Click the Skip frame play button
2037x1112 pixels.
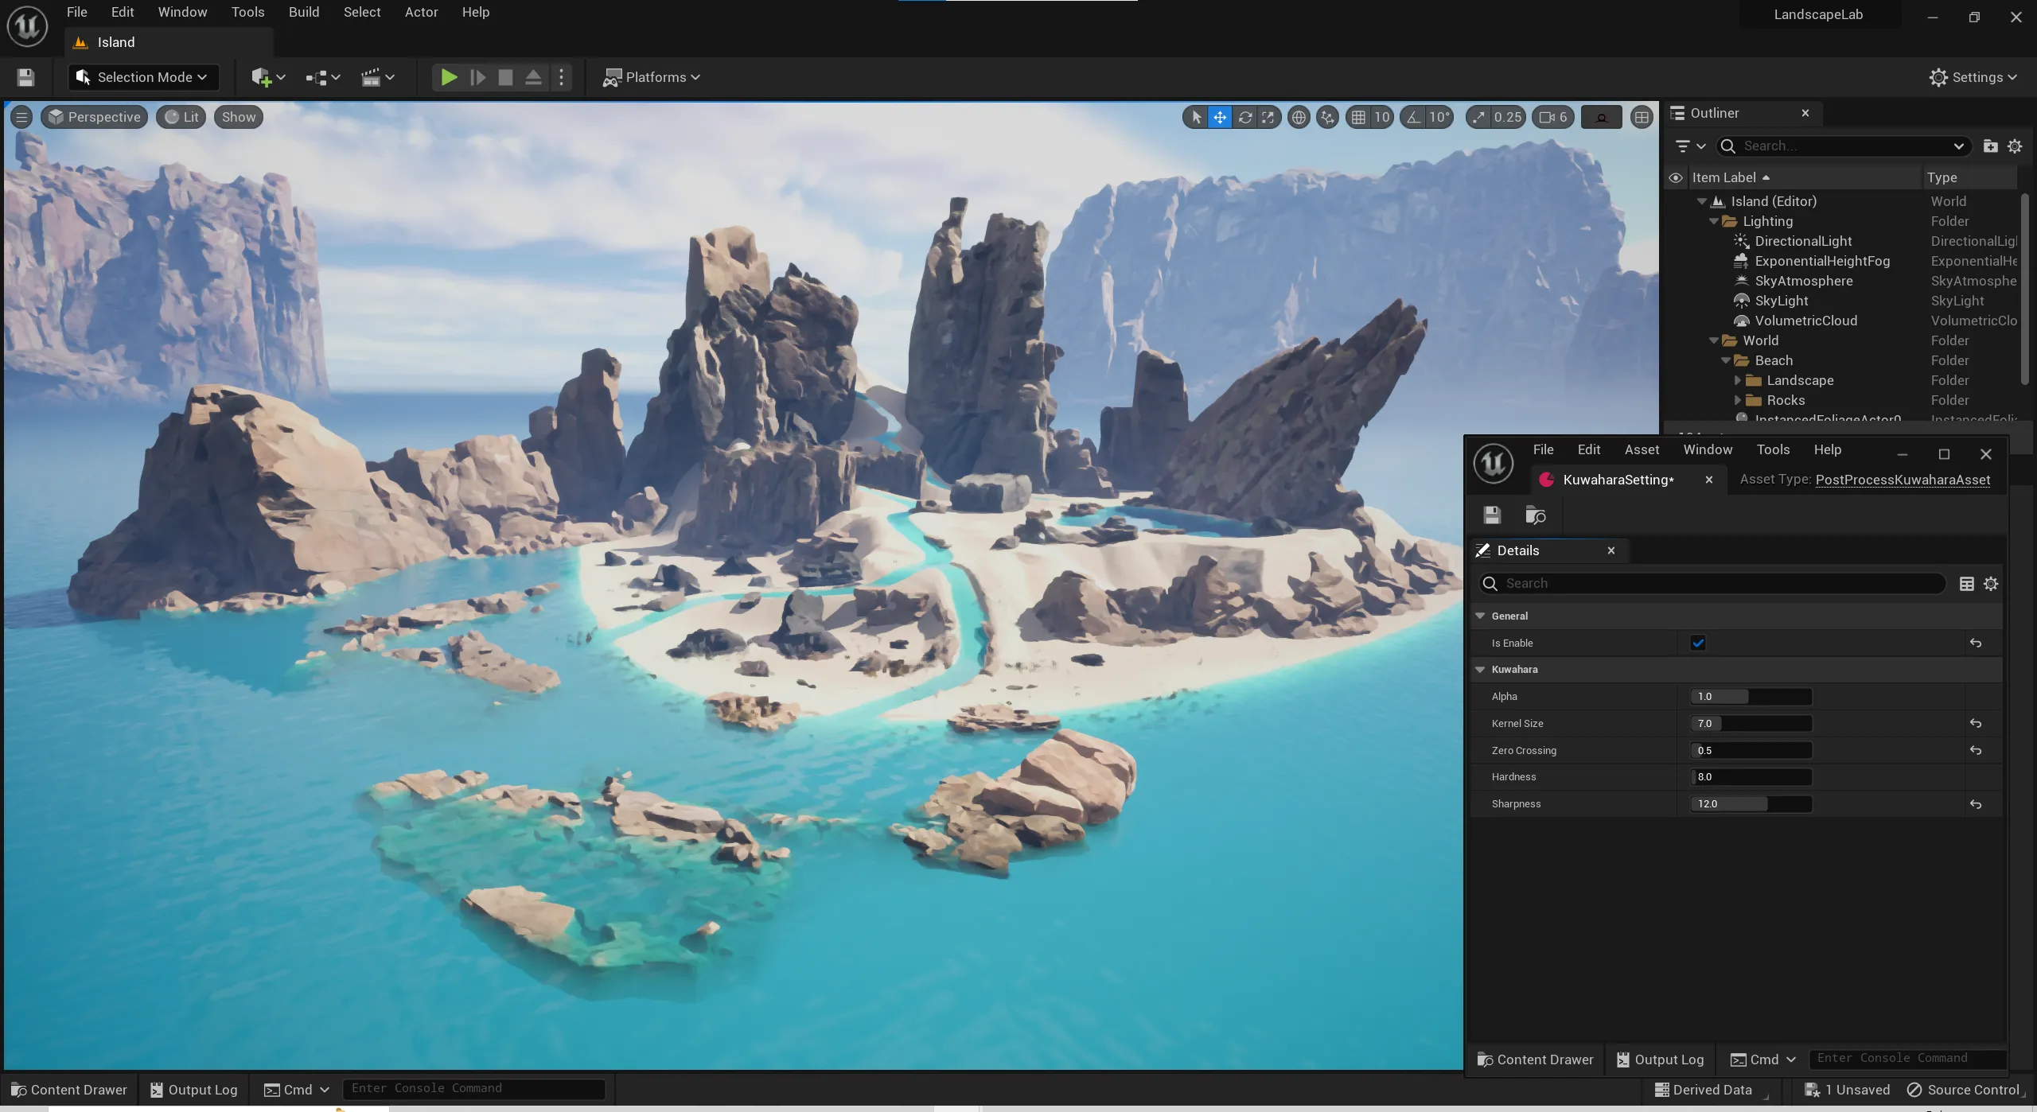(x=477, y=77)
